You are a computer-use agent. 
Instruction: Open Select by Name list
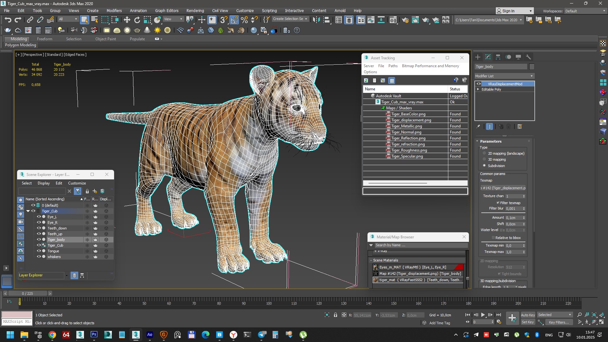[94, 20]
